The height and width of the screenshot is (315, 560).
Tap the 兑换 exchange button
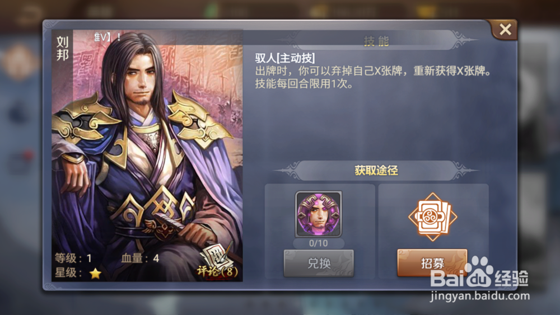[x=319, y=264]
